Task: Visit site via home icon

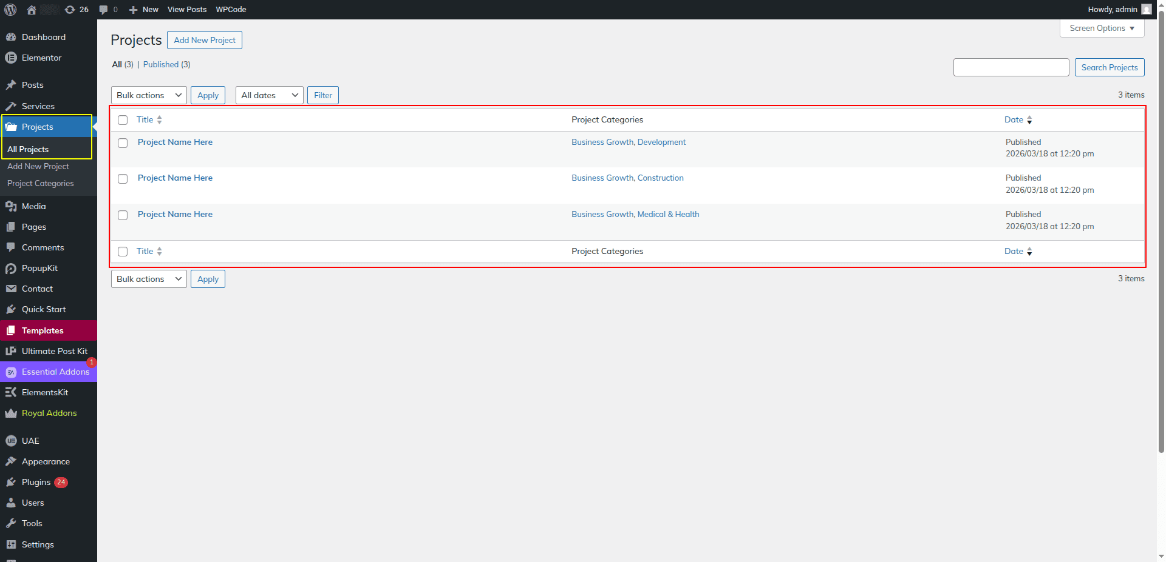Action: click(x=32, y=10)
